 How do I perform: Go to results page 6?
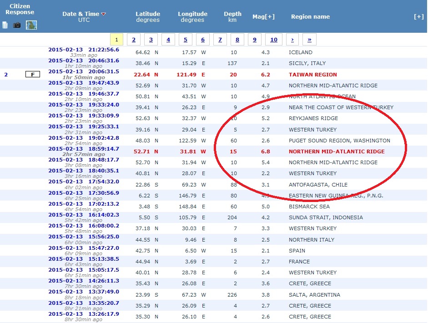point(203,40)
